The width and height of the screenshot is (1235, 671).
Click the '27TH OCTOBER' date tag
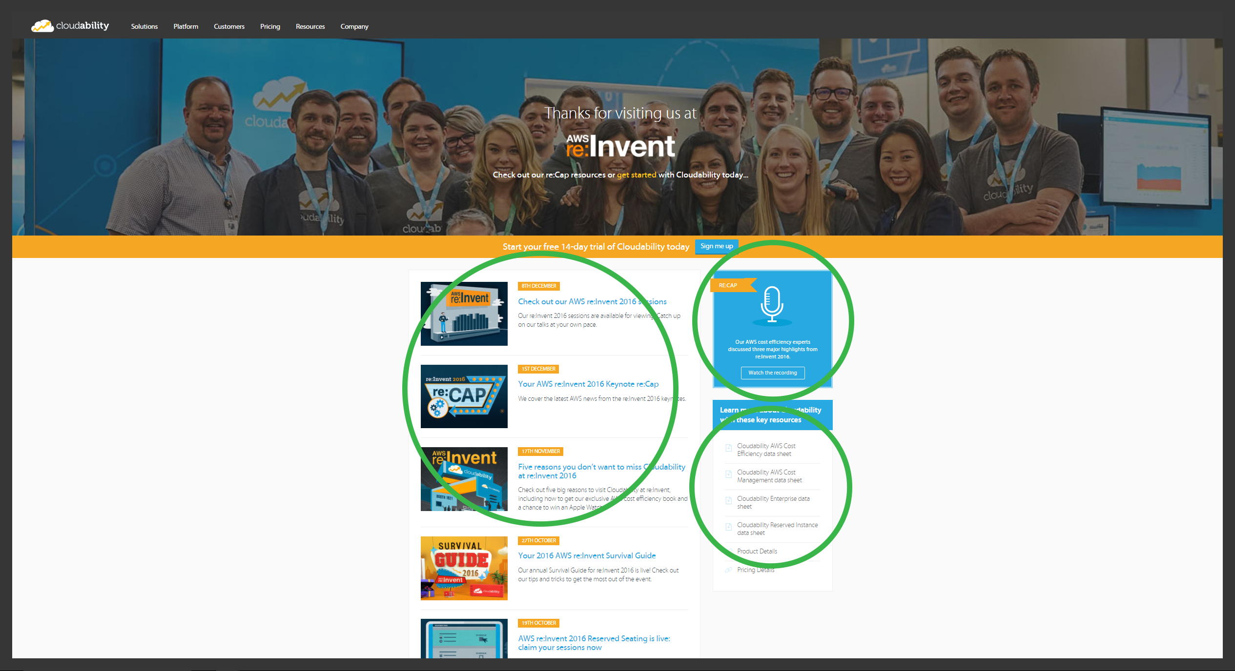(x=538, y=540)
